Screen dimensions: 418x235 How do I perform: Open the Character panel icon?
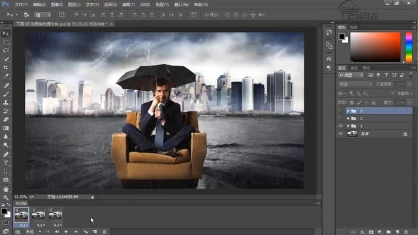329,59
